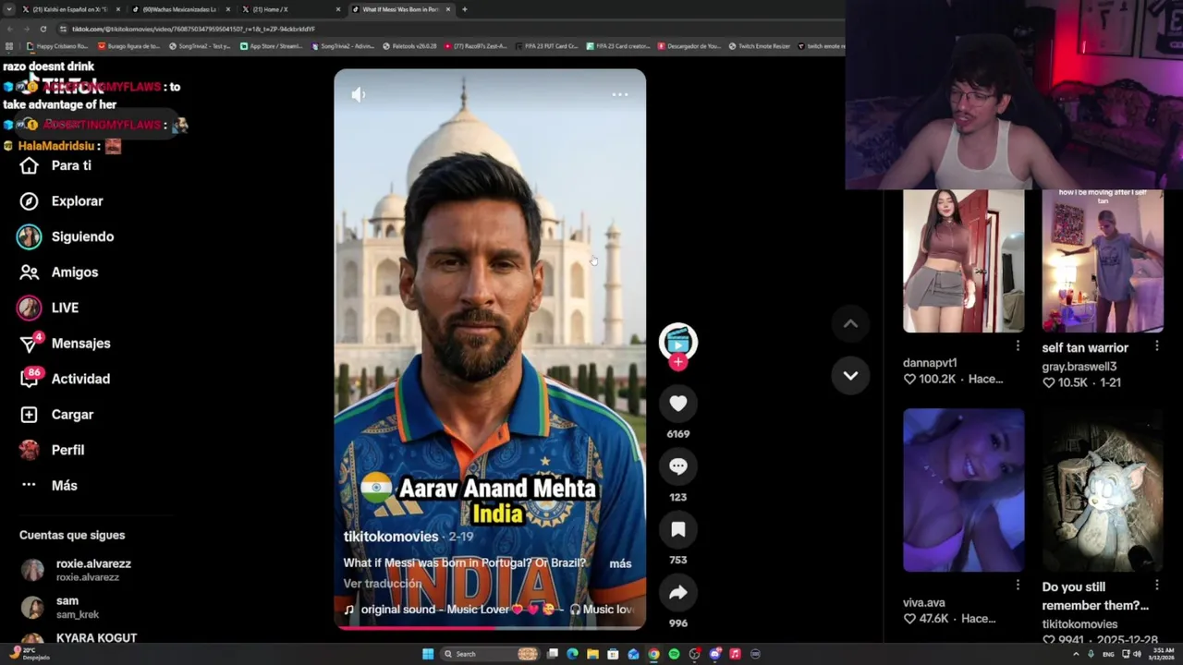1183x665 pixels.
Task: Open Google Chrome from the taskbar
Action: click(653, 654)
